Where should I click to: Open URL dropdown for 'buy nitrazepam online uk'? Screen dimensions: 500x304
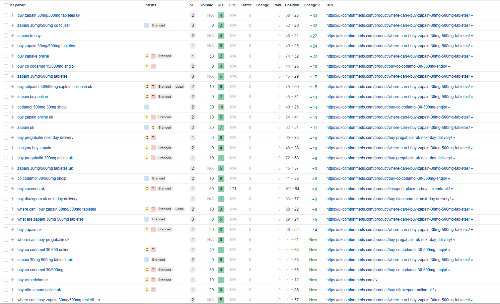(x=436, y=290)
